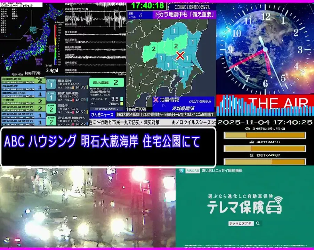Screen dimensions: 314x250
Task: Click the clock icon beside 24時間残り時間
Action: [x=248, y=128]
